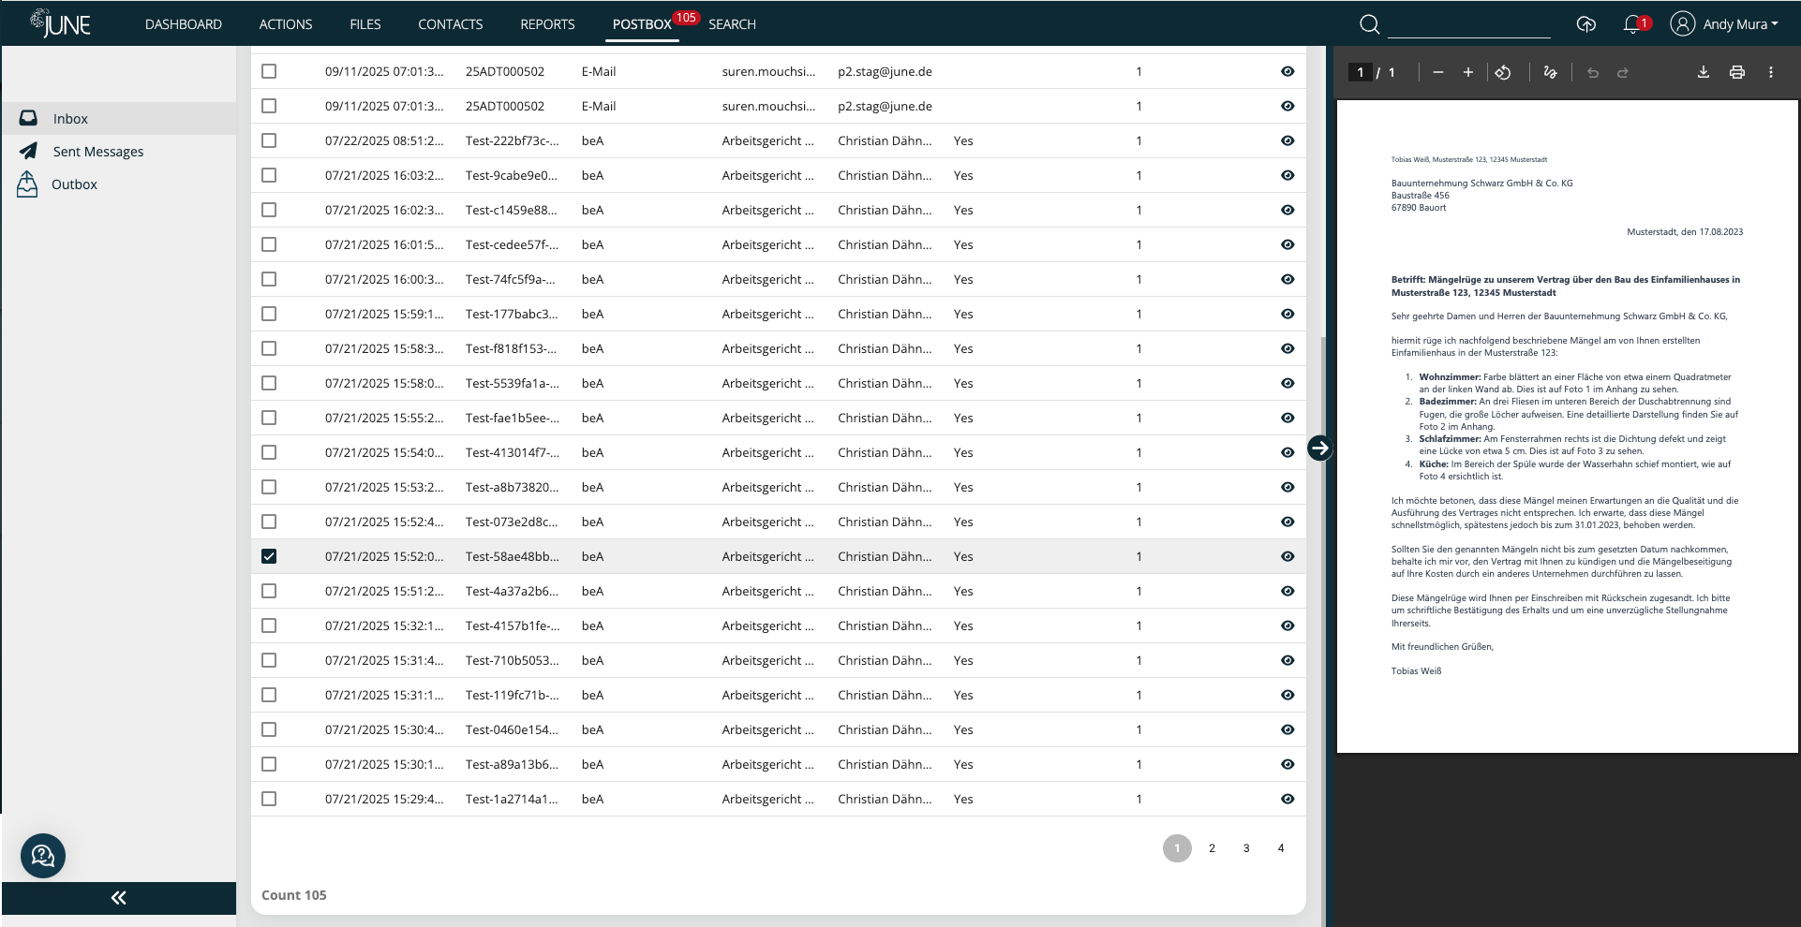
Task: Switch to the POSTBOX tab
Action: [642, 23]
